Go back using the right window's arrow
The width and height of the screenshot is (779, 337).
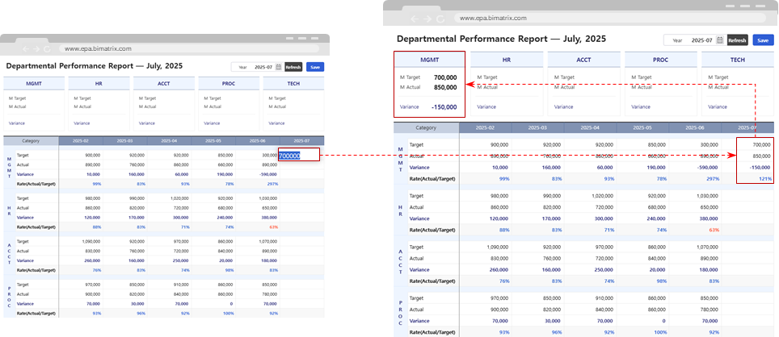click(x=412, y=18)
